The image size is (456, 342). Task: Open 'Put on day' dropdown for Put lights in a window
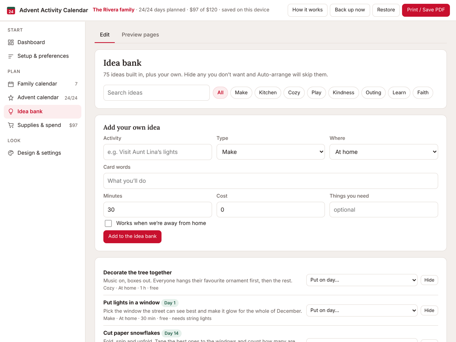coord(362,310)
